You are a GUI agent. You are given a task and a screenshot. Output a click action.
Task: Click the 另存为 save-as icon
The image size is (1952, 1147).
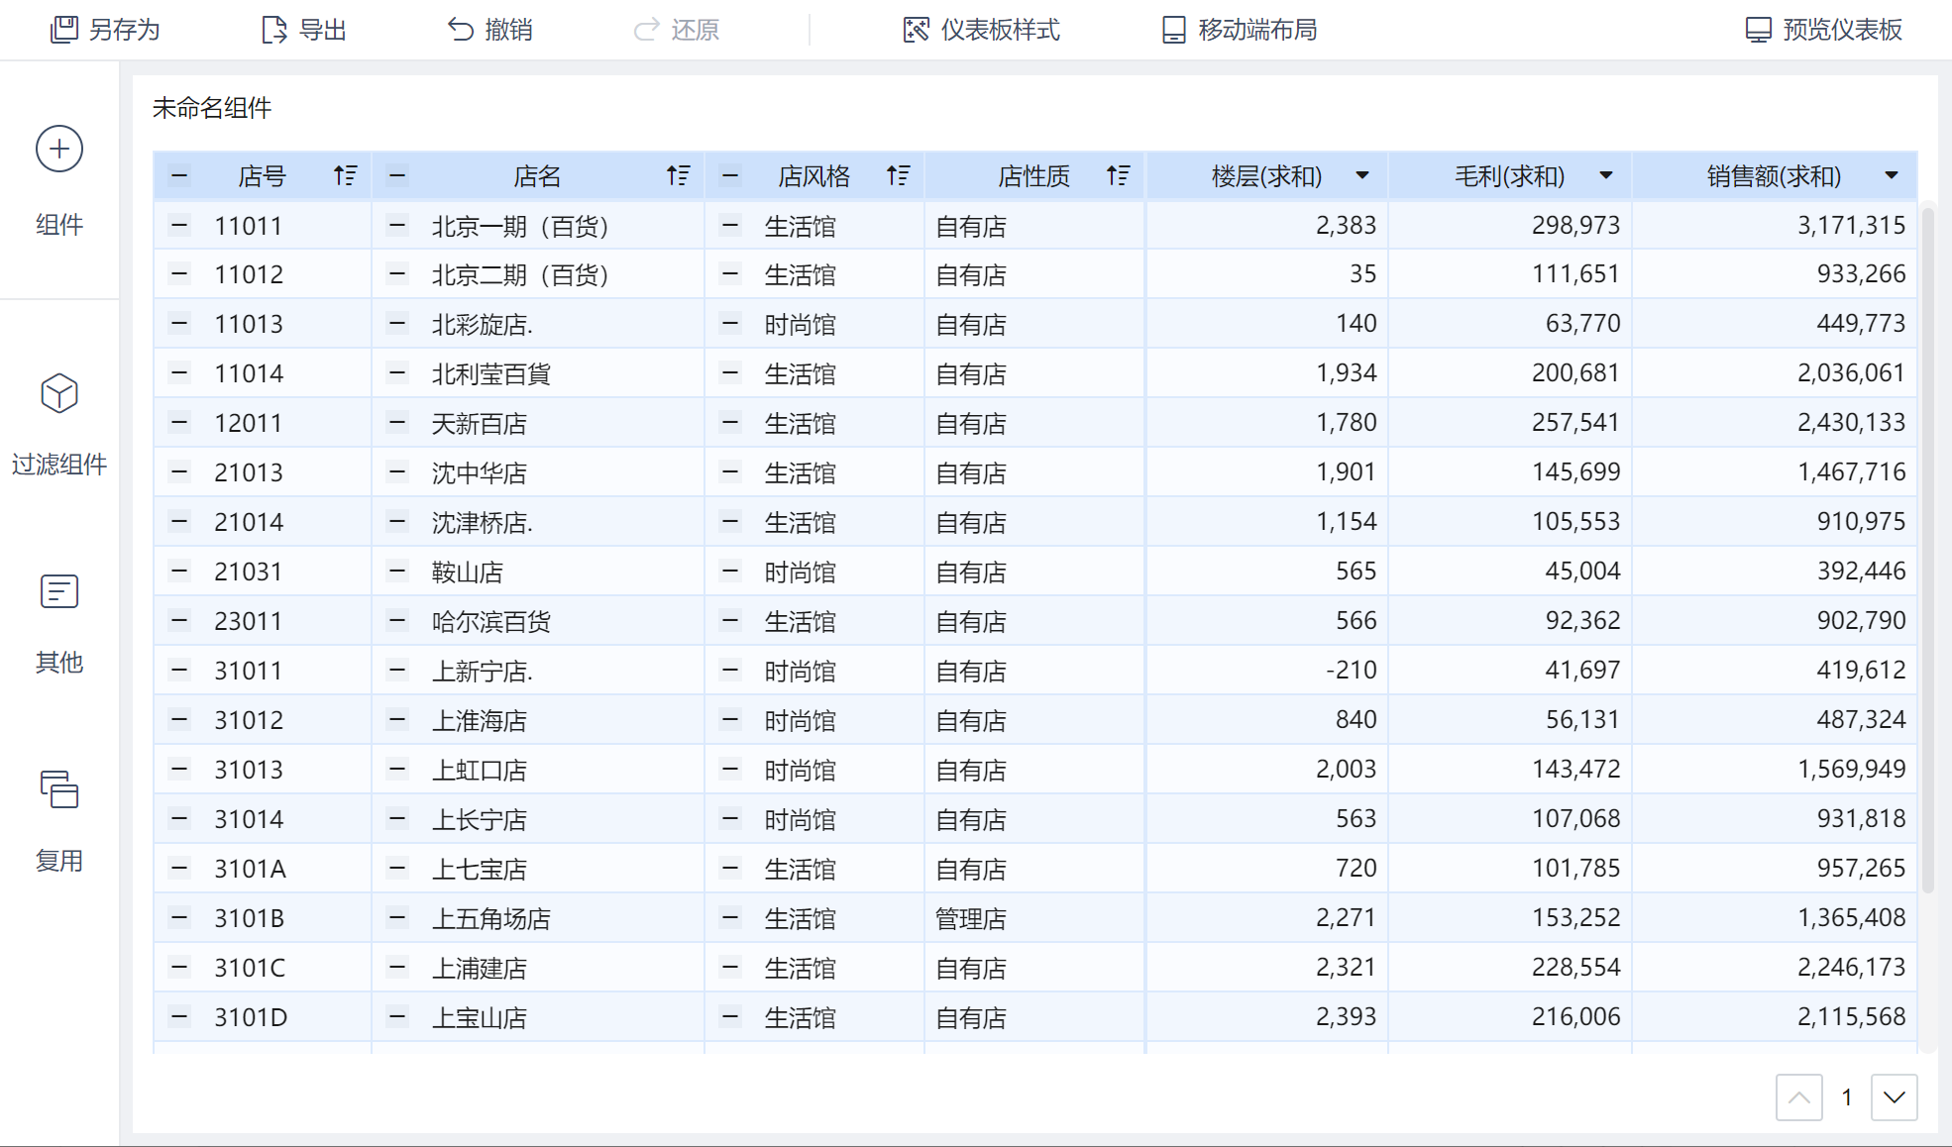coord(64,30)
